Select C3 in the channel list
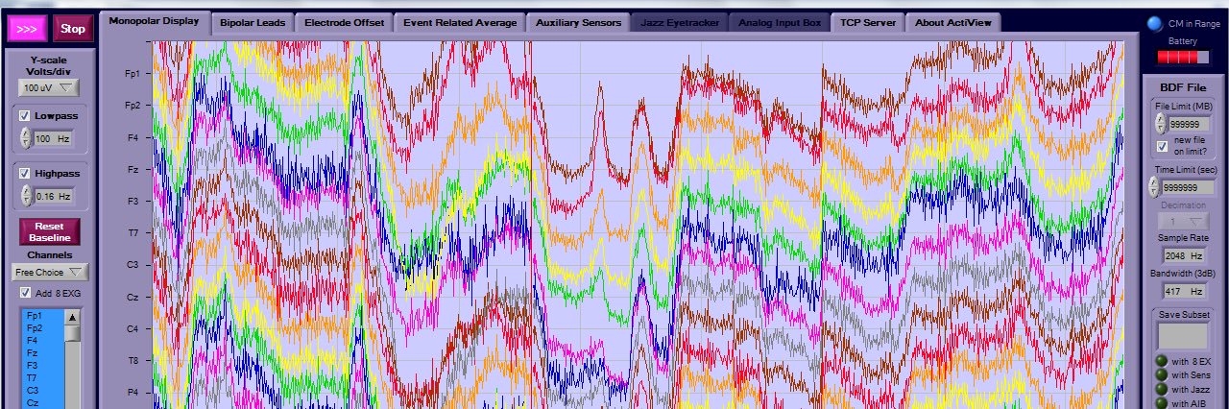 (43, 391)
